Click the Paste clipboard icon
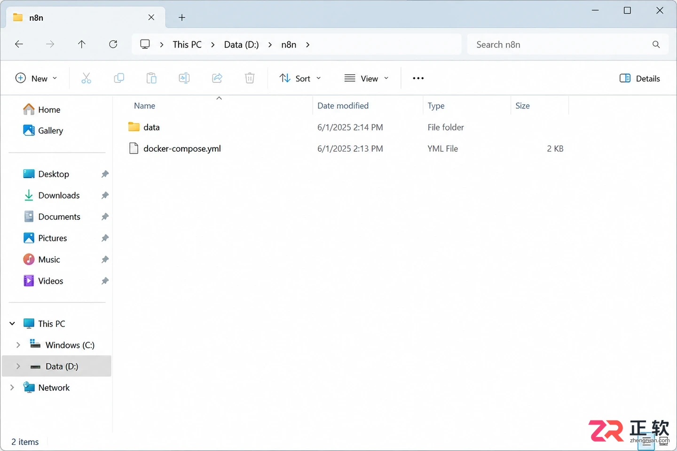This screenshot has width=677, height=451. 151,78
